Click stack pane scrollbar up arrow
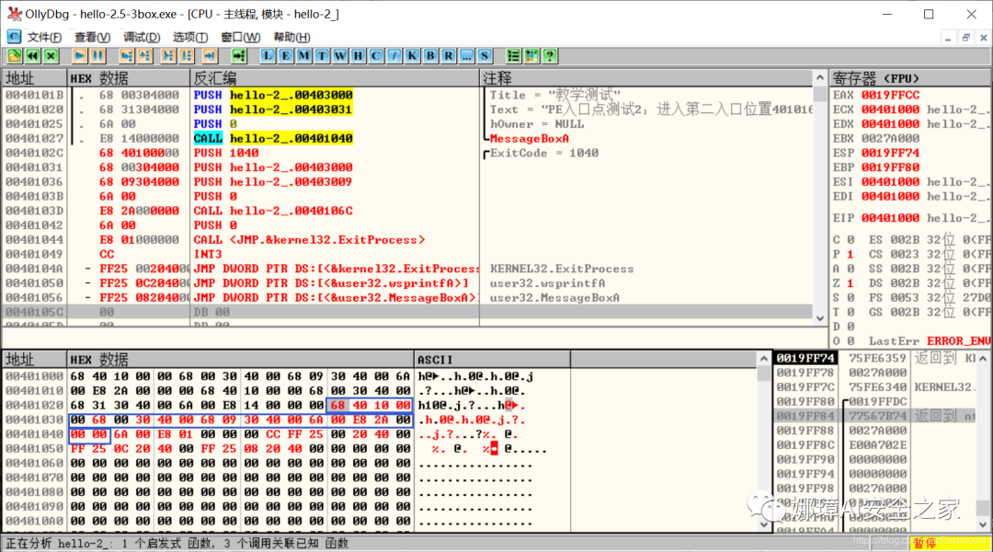 click(983, 359)
